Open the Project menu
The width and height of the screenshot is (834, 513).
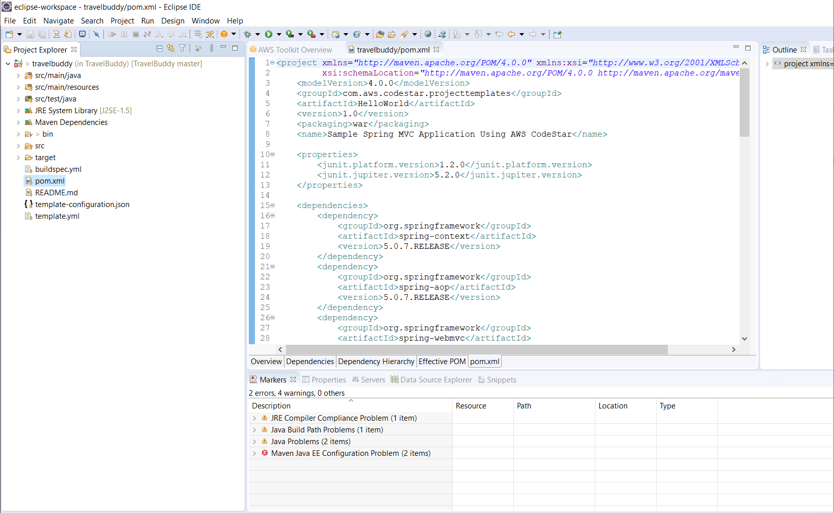click(122, 21)
